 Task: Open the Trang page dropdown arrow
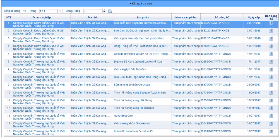pyautogui.click(x=60, y=11)
